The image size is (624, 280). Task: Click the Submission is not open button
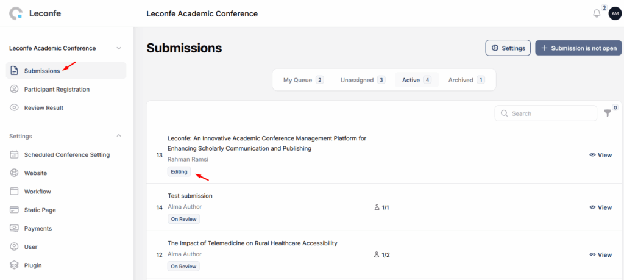pos(578,48)
